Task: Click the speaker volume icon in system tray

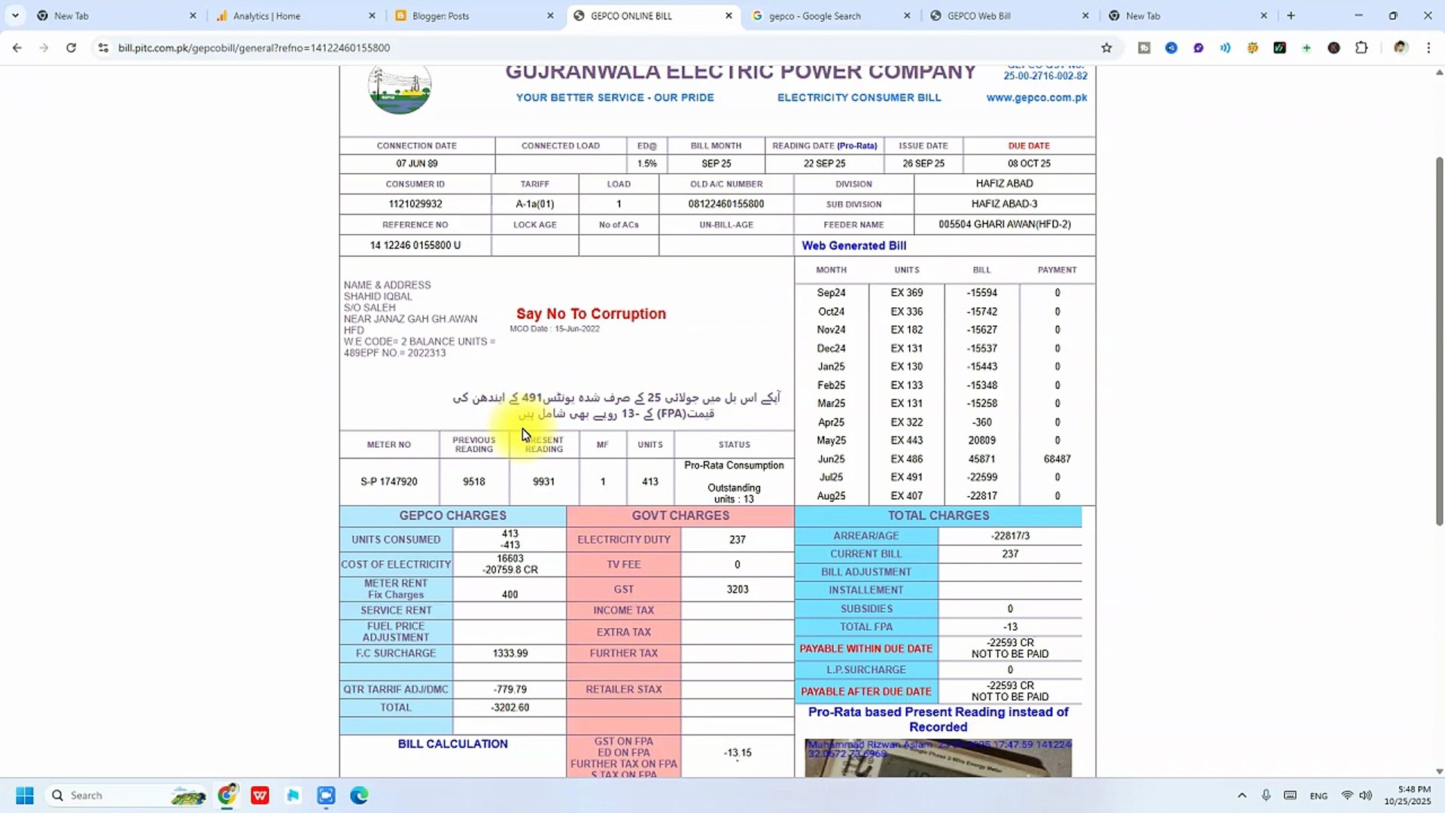Action: pos(1365,795)
